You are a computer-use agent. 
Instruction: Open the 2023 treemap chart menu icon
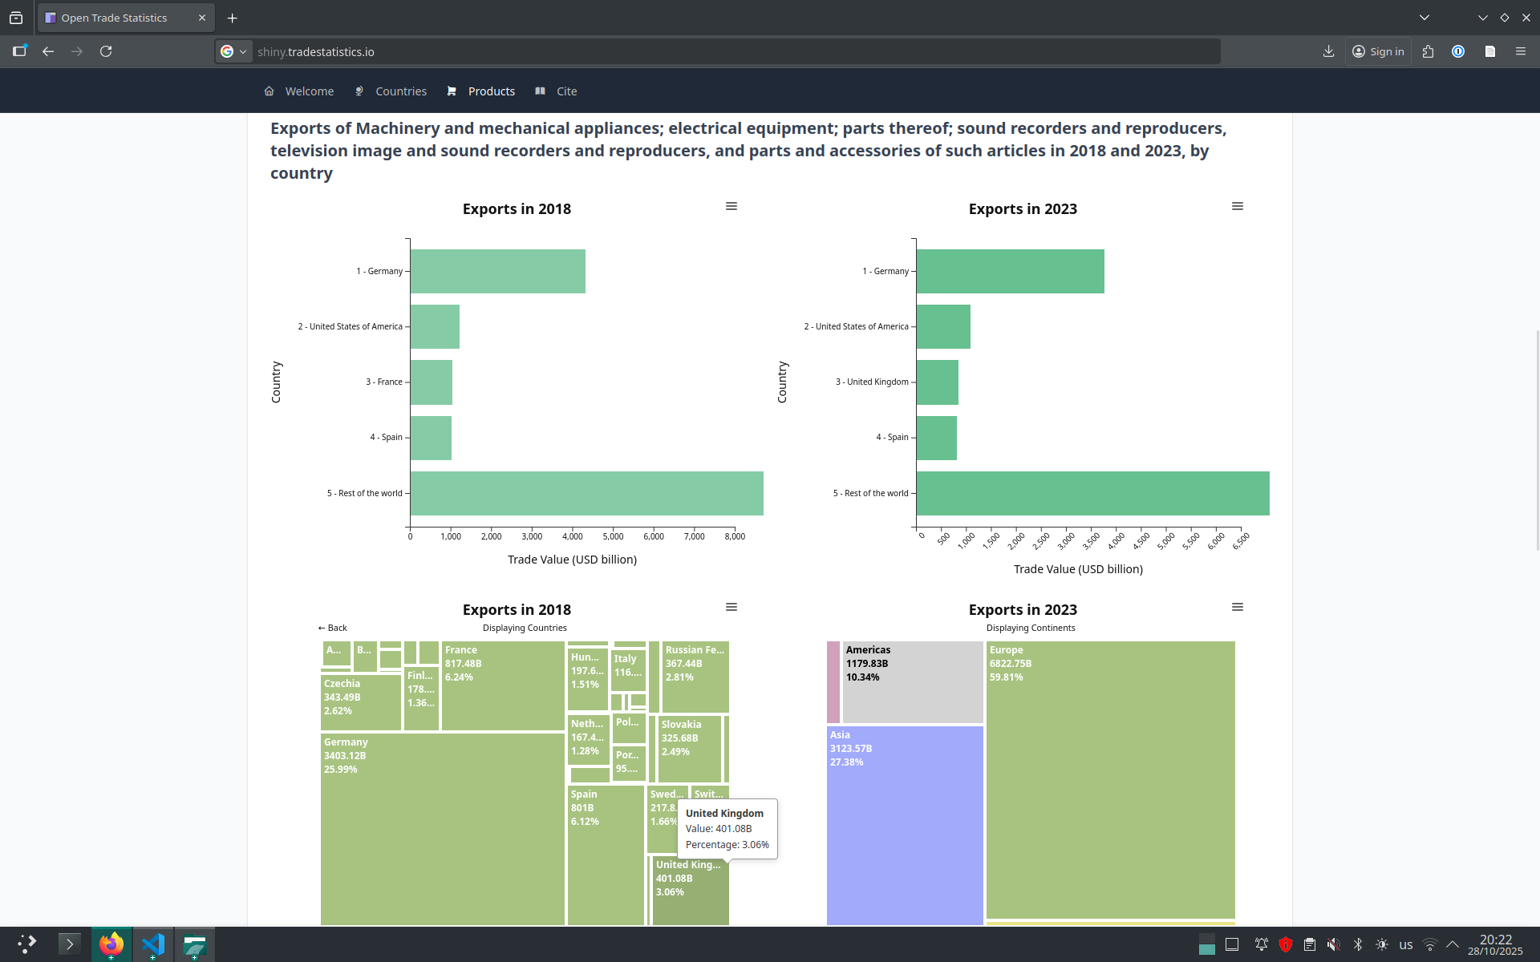tap(1237, 608)
